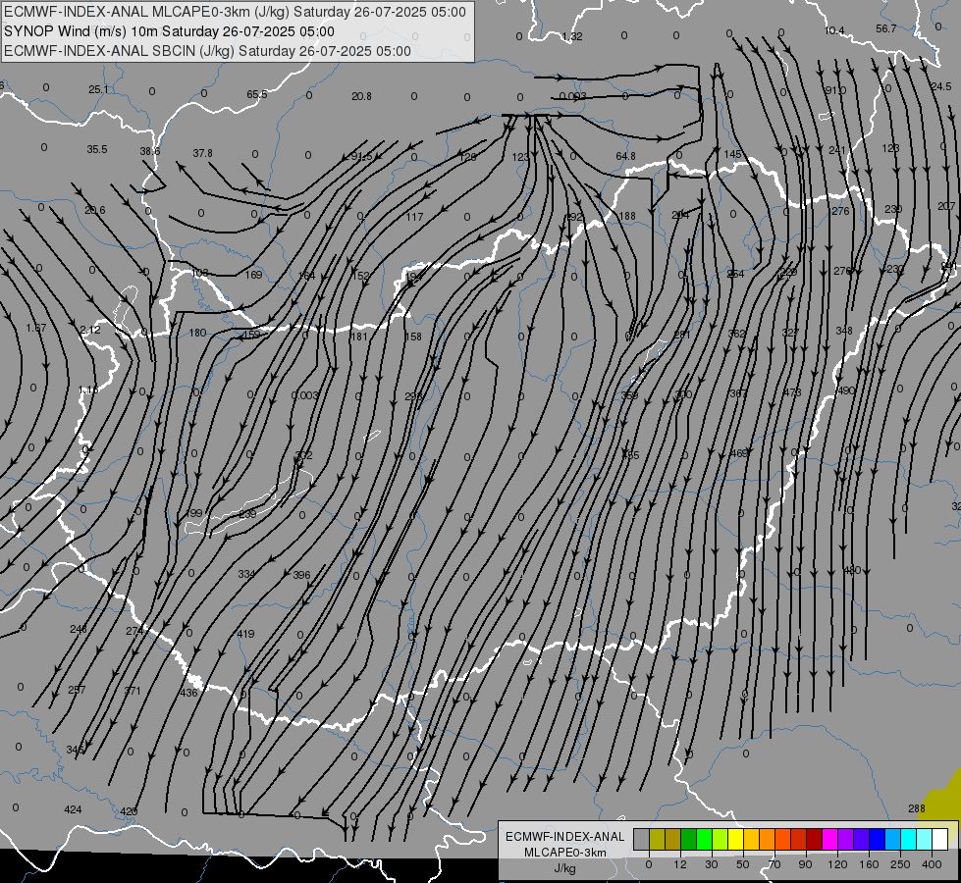Select the map value 419
The height and width of the screenshot is (883, 961).
click(245, 634)
